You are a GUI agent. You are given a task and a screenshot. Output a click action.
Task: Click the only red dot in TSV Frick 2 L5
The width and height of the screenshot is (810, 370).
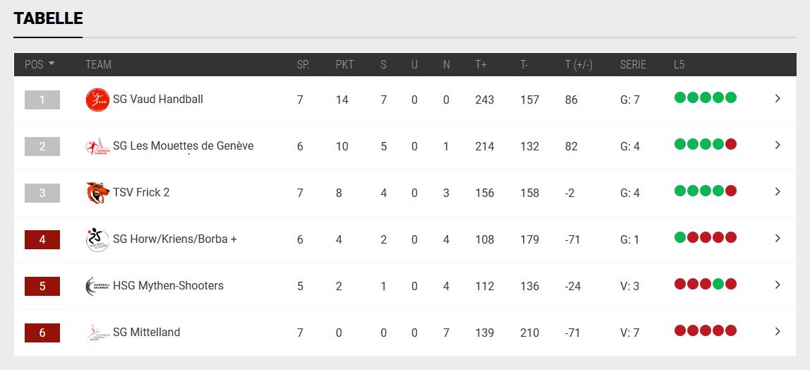tap(730, 191)
